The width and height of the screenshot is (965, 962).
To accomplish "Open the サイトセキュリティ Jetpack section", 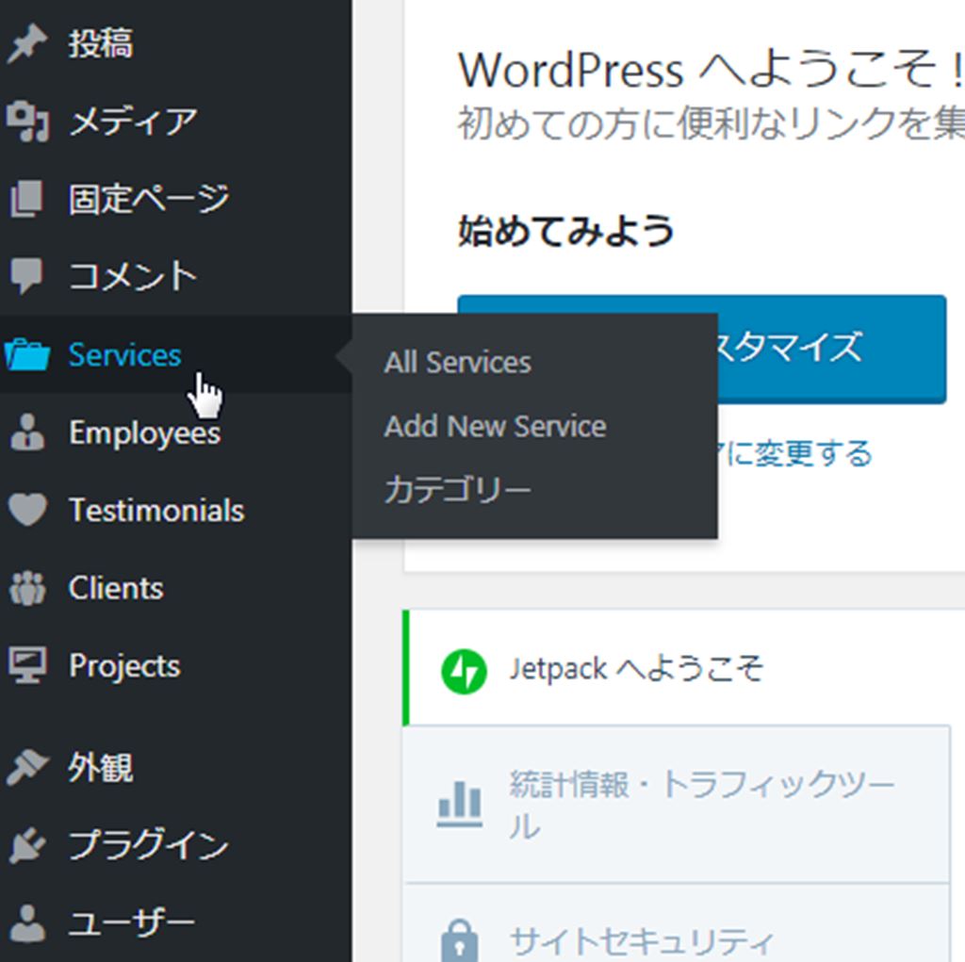I will 641,938.
